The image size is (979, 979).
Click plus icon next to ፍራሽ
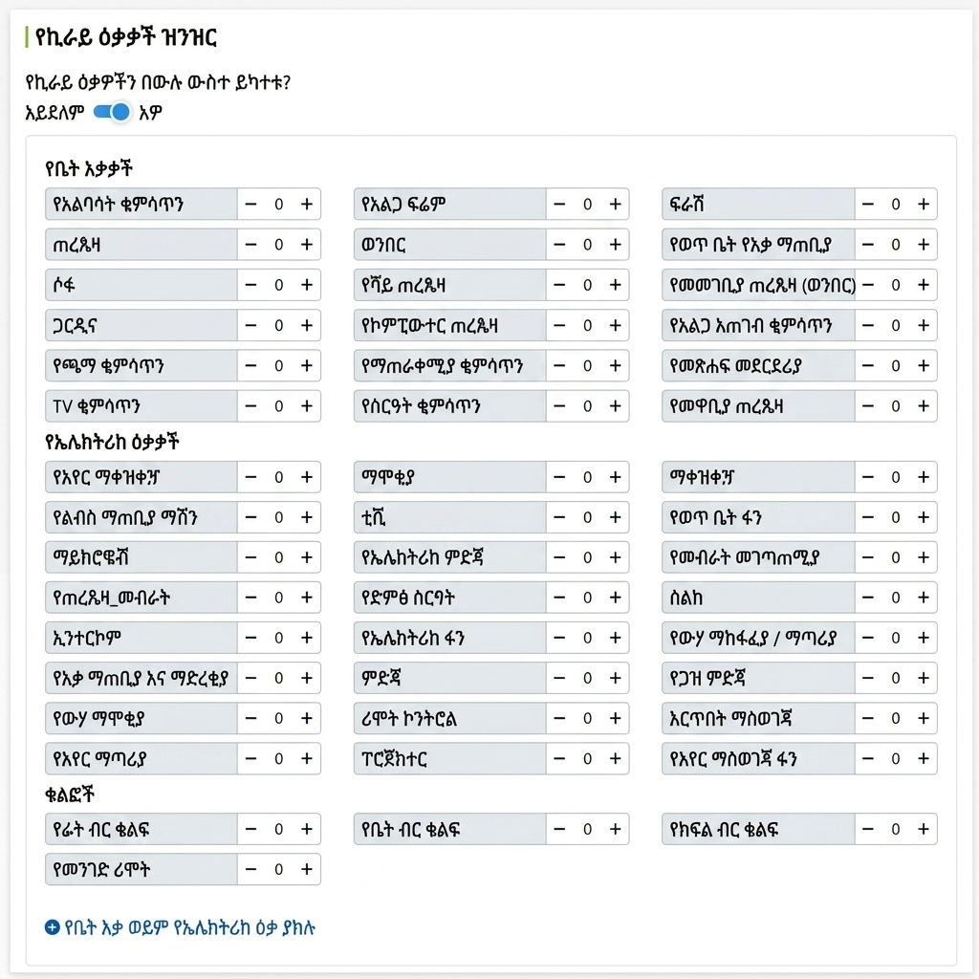(x=924, y=205)
